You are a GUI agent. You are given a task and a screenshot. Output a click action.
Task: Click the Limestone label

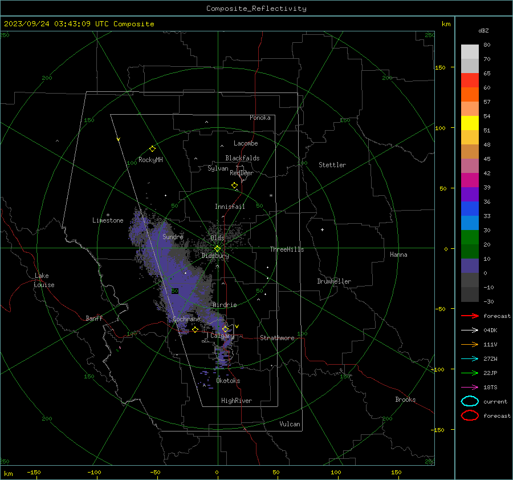(x=108, y=220)
